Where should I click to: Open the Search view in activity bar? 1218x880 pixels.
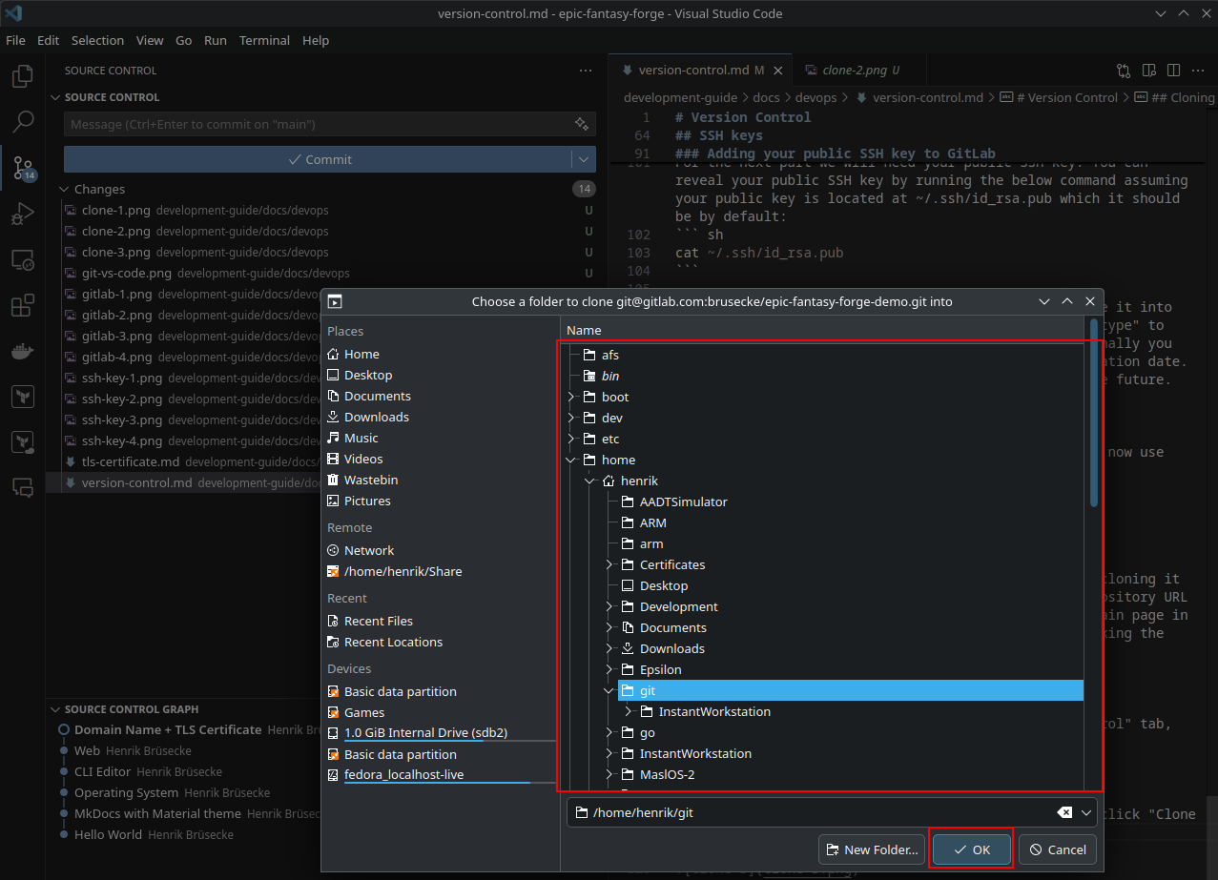click(23, 121)
